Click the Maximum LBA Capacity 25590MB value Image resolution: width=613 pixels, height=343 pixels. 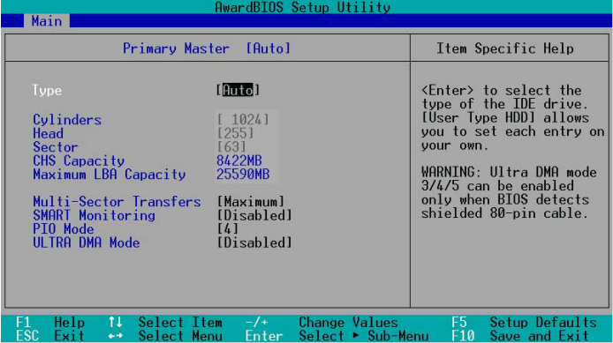click(243, 175)
